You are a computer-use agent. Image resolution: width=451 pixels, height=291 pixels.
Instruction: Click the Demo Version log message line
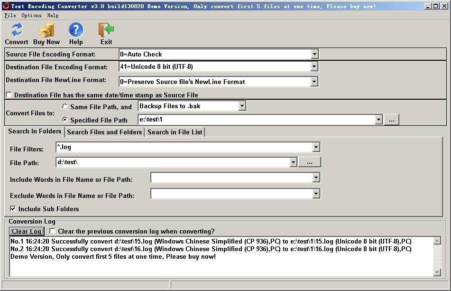(113, 256)
